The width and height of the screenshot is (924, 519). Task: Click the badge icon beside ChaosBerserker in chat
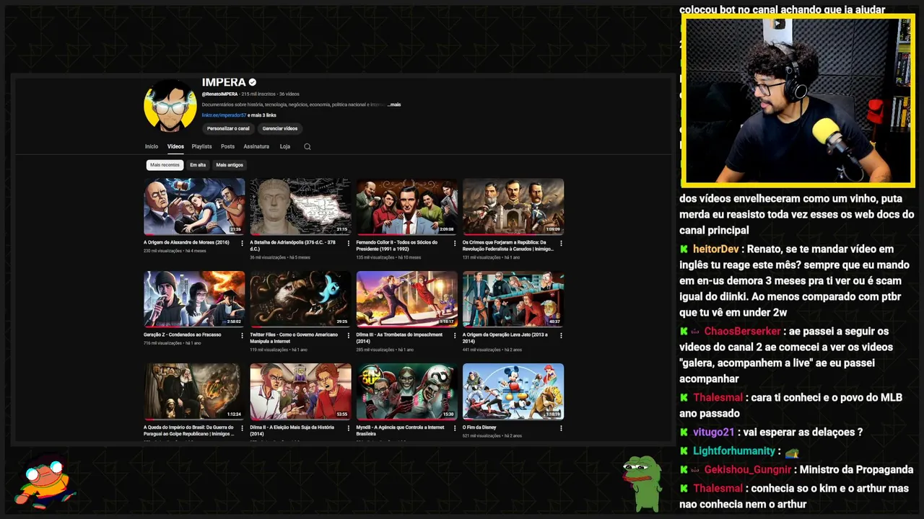click(x=695, y=332)
